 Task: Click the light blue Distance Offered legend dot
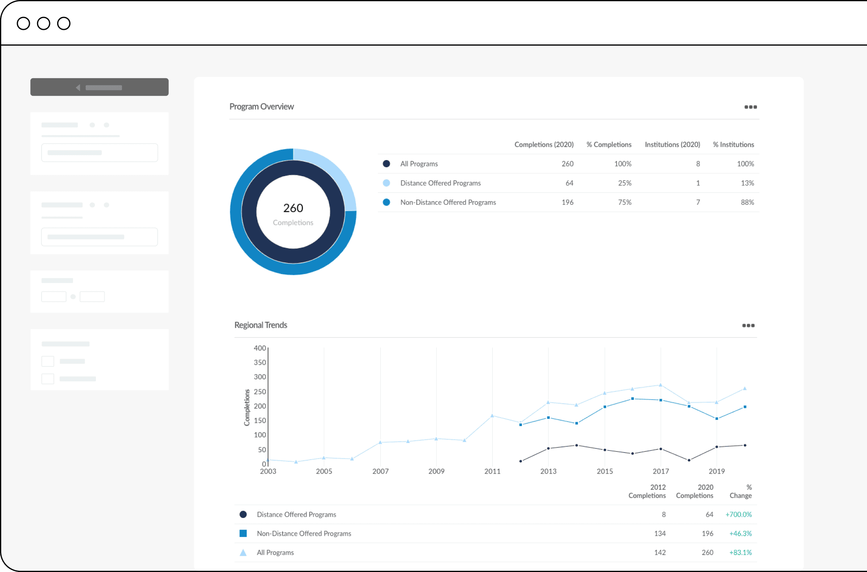click(x=386, y=183)
